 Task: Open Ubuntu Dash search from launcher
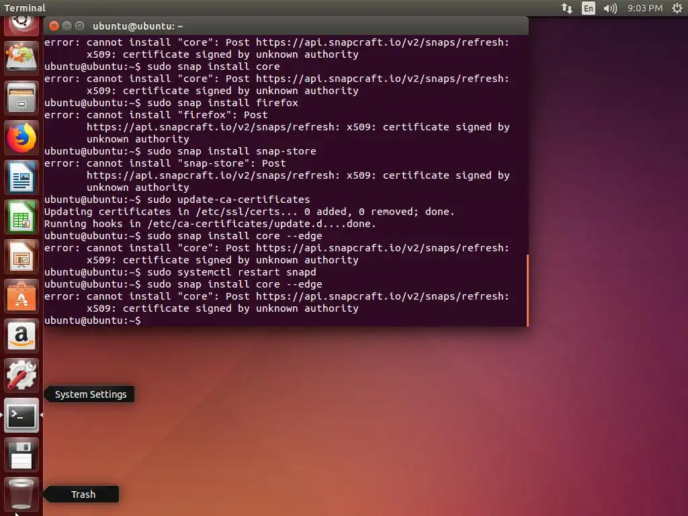(x=21, y=24)
